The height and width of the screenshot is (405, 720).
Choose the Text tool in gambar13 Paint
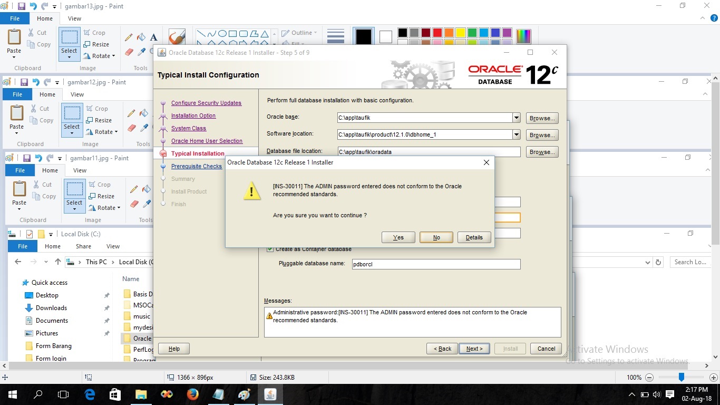point(154,37)
